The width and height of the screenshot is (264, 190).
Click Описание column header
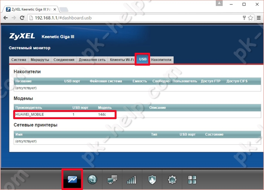pos(157,107)
